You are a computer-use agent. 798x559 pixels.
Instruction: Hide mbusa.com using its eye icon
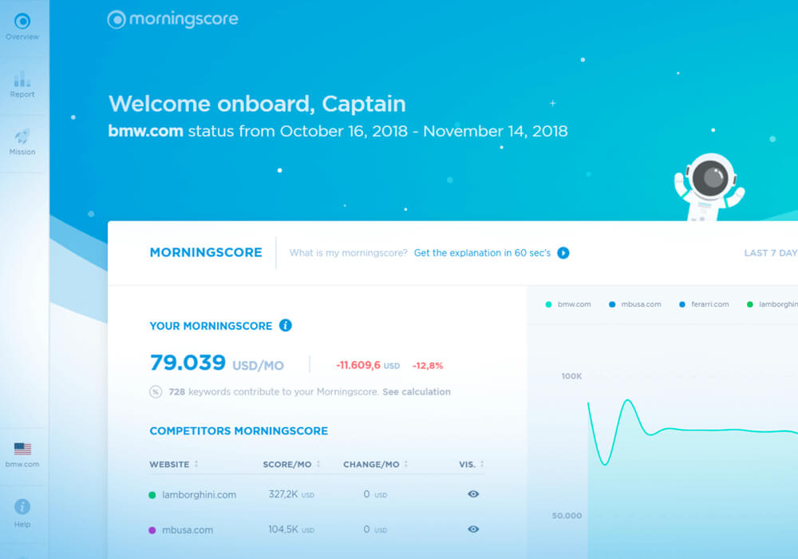[472, 529]
